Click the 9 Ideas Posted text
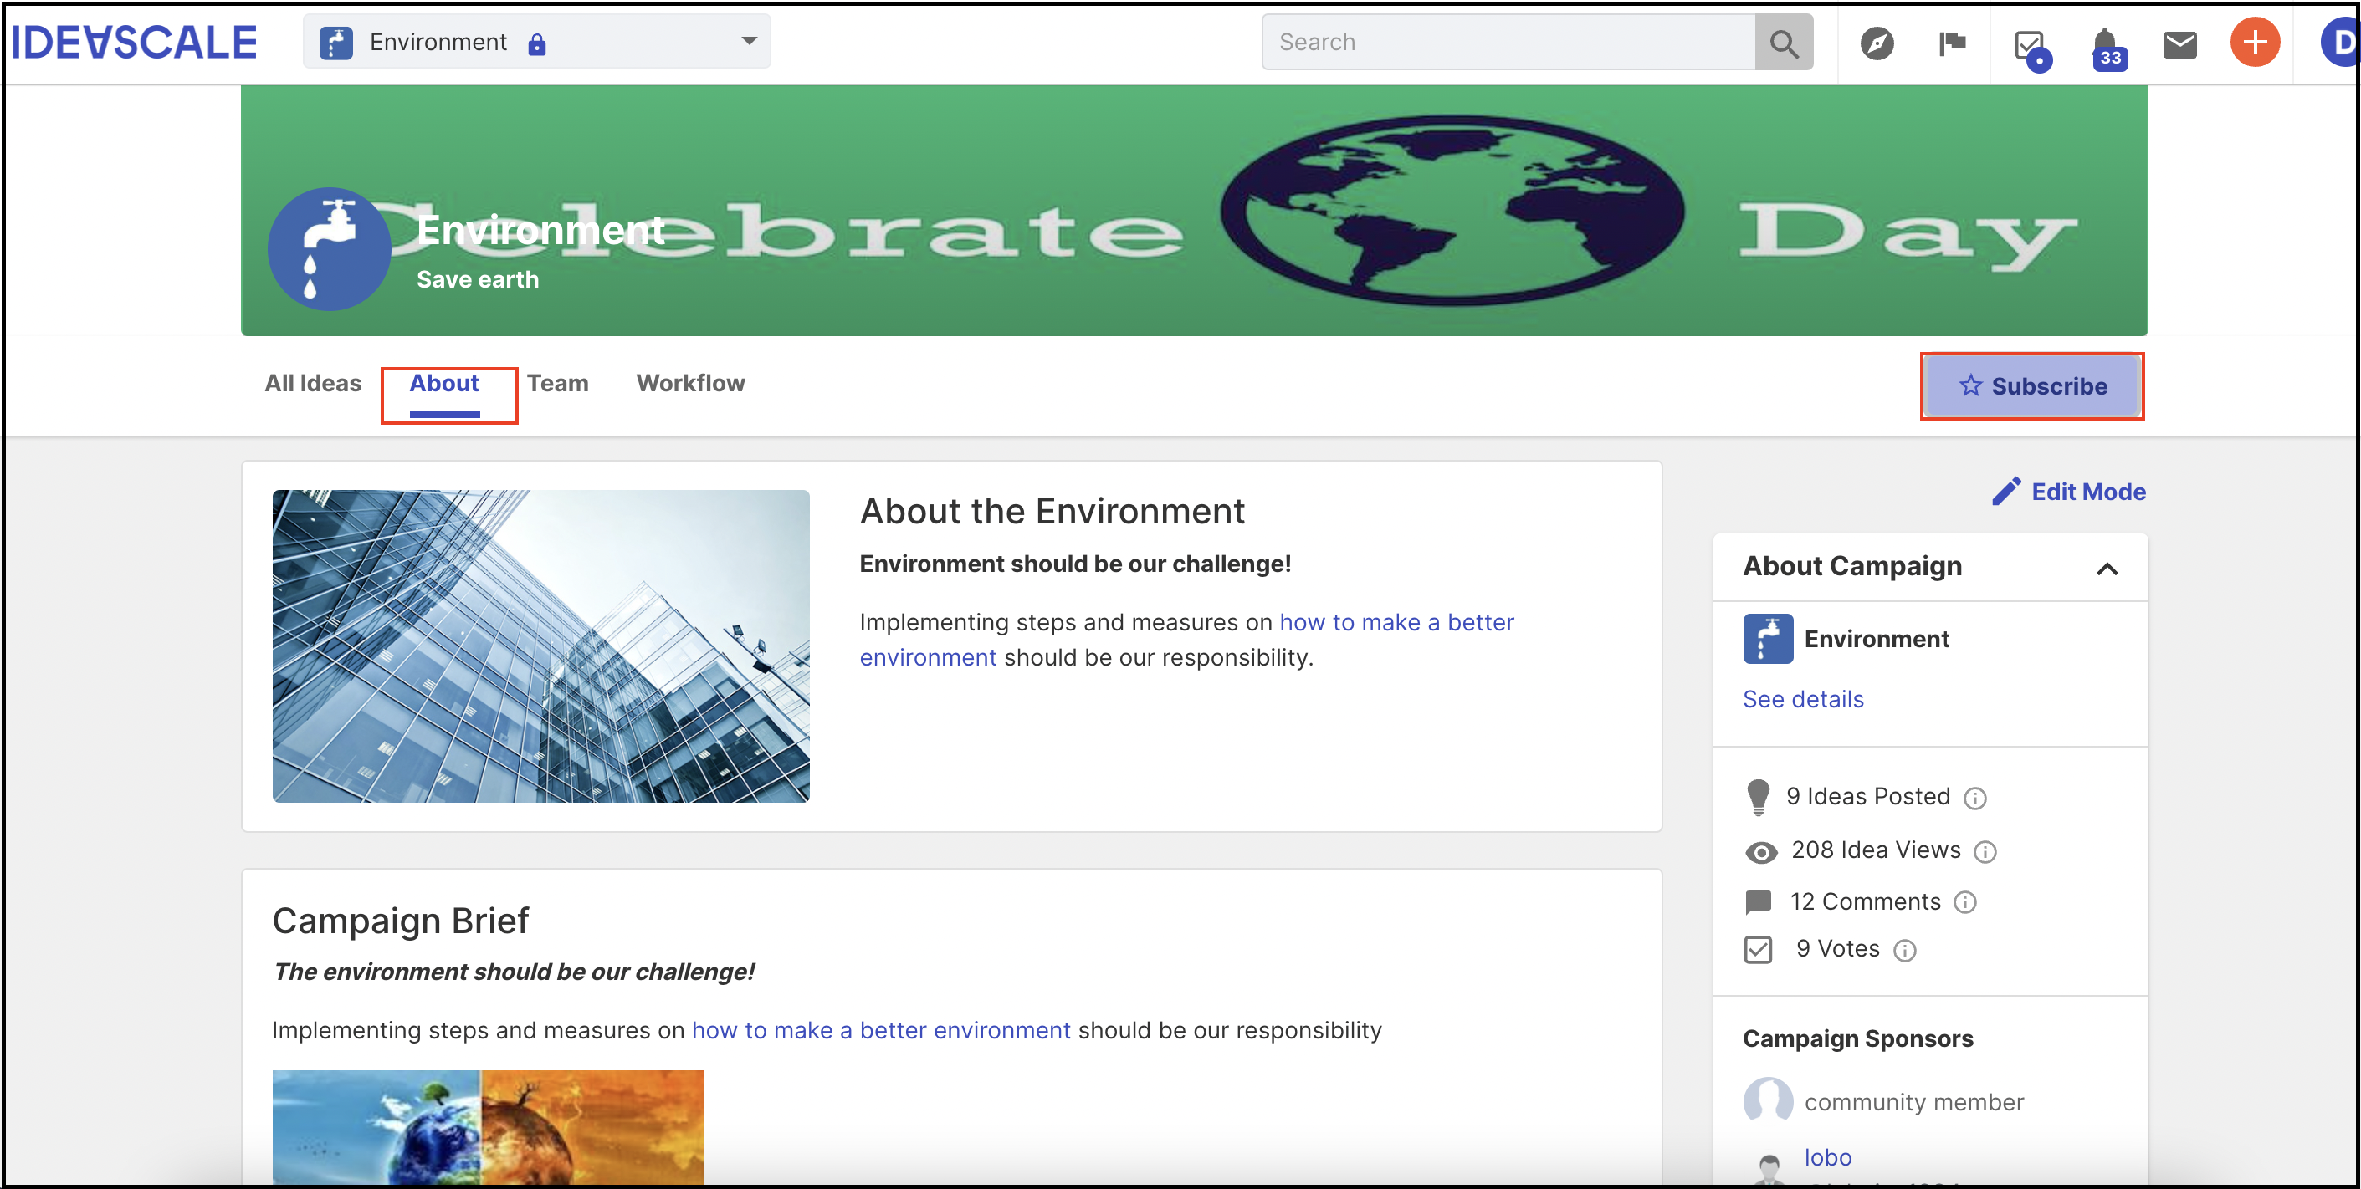The width and height of the screenshot is (2361, 1189). click(1868, 796)
